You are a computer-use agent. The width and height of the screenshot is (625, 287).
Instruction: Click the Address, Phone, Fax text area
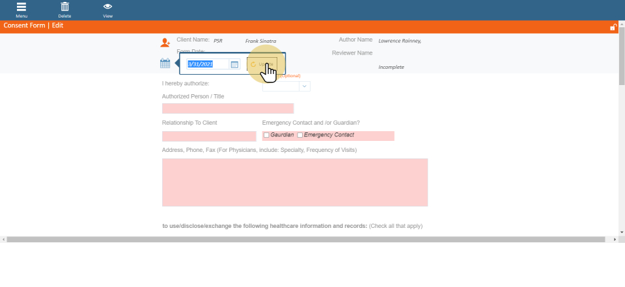tap(294, 182)
